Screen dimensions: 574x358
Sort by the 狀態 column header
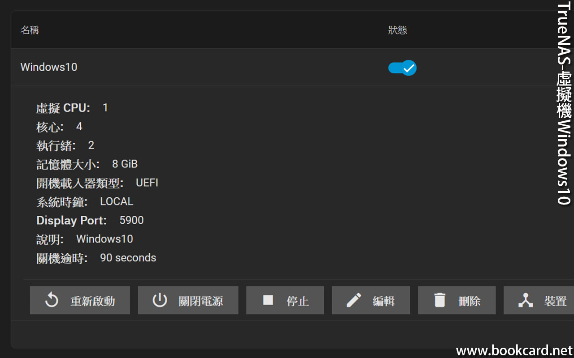tap(398, 30)
